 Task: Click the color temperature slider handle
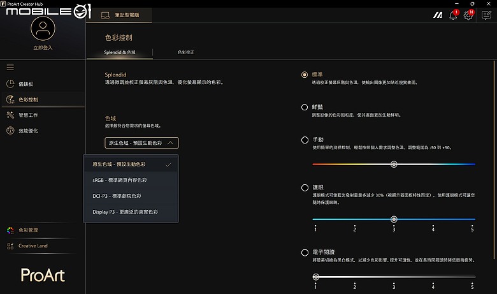(x=394, y=164)
